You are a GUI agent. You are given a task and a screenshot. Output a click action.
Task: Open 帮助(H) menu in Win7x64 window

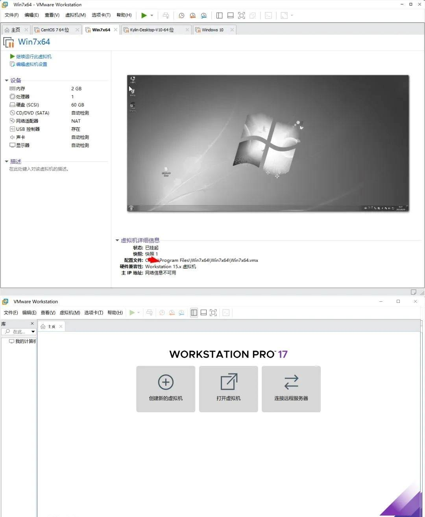124,15
